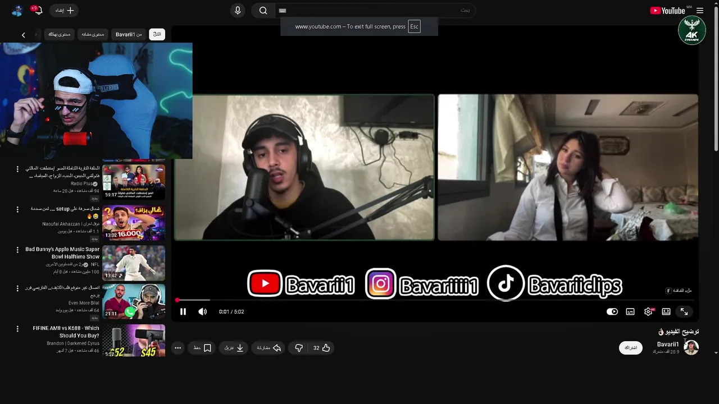Viewport: 719px width, 404px height.
Task: Show more filter chips with the arrow
Action: [x=23, y=35]
